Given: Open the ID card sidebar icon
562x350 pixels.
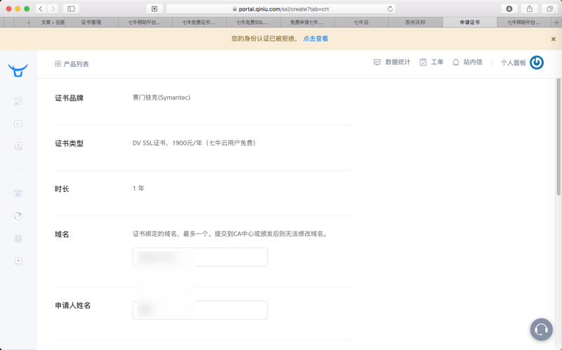Looking at the screenshot, I should [18, 124].
